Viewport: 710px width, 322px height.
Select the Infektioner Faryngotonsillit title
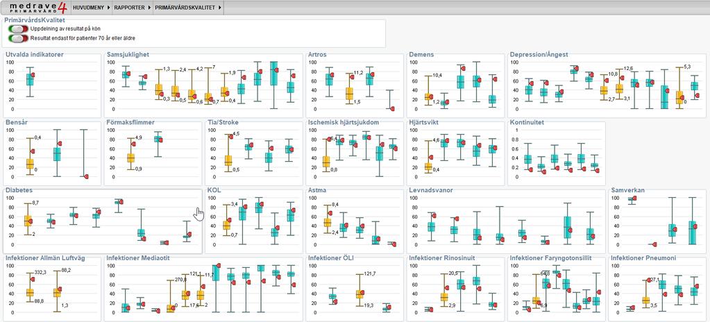550,258
